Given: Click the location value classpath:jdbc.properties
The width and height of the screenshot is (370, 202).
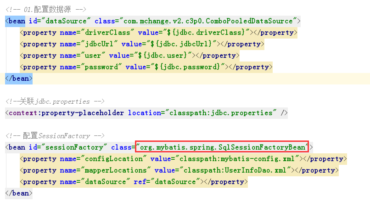Looking at the screenshot, I should click(221, 113).
